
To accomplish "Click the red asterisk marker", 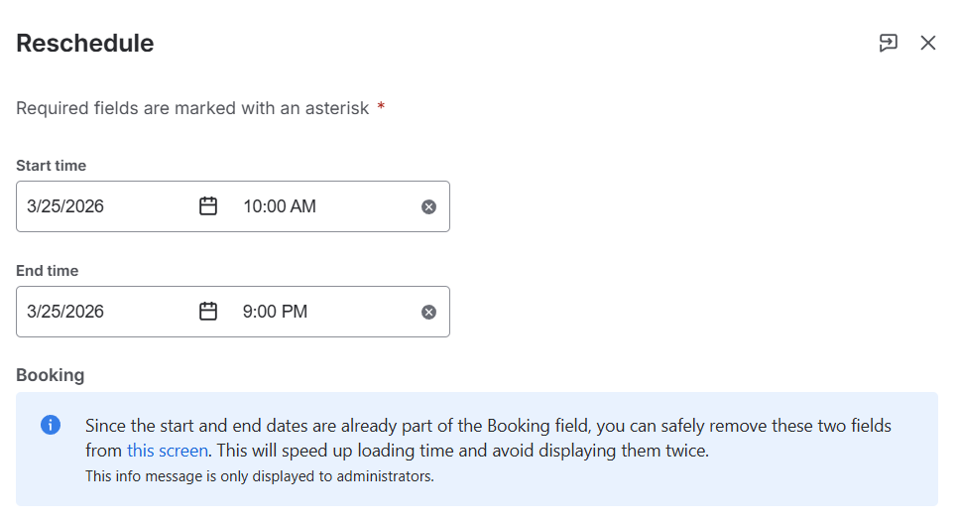I will 381,106.
